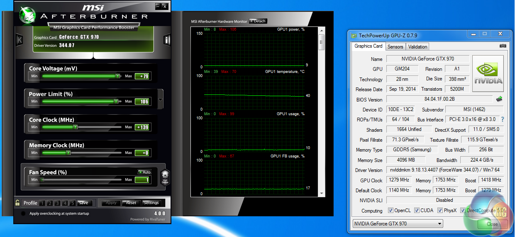The image size is (515, 237).
Task: Switch to the Validation tab
Action: [x=417, y=47]
